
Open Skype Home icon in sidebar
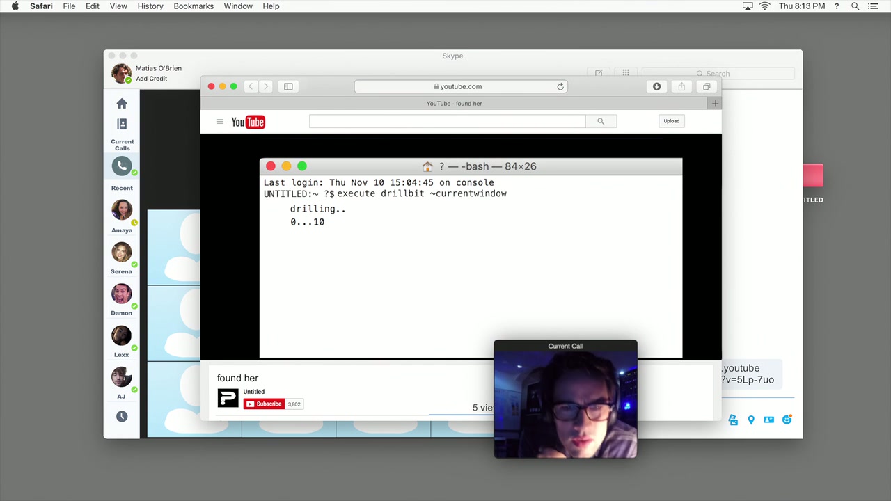pos(122,104)
